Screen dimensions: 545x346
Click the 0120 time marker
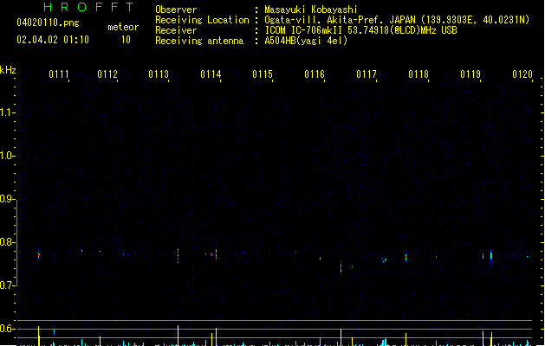522,74
